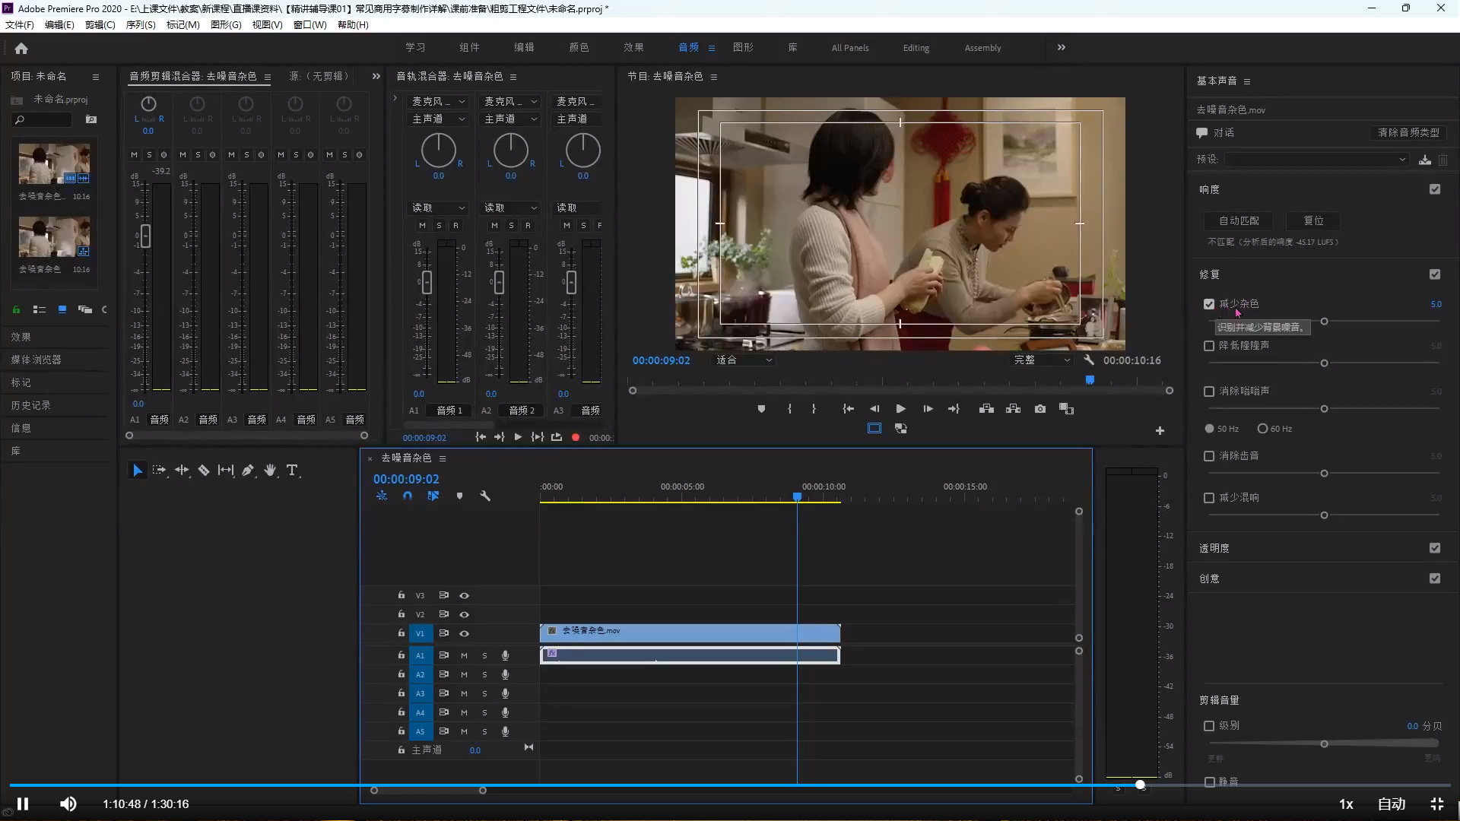This screenshot has height=821, width=1460.
Task: Choose the Hand tool
Action: (270, 471)
